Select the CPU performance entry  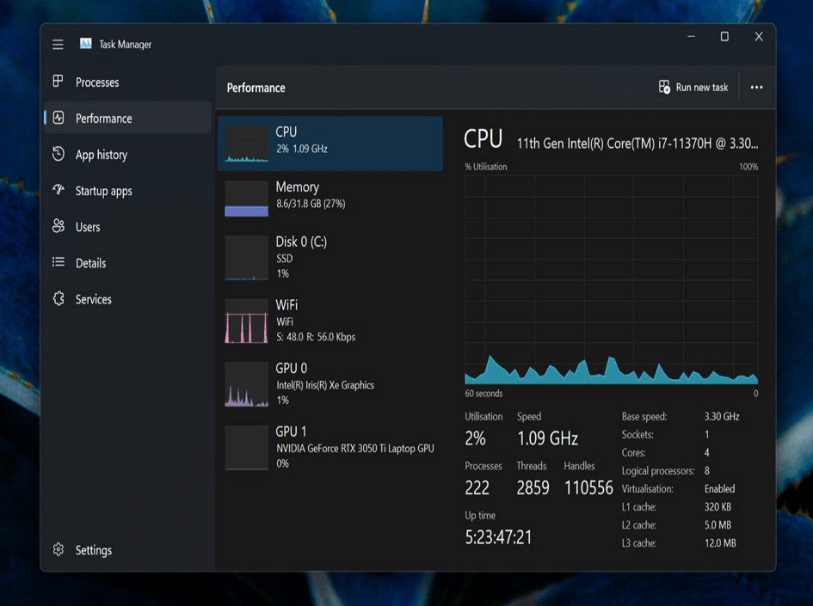[x=330, y=144]
